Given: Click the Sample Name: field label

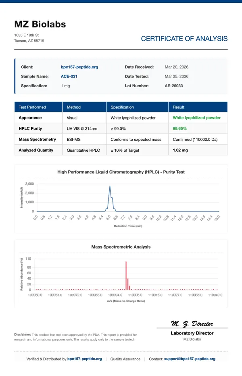Looking at the screenshot, I should tap(35, 76).
